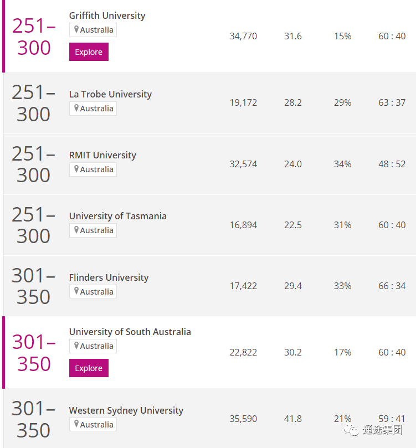This screenshot has height=448, width=416.
Task: Click location pin icon under Flinders University
Action: click(76, 291)
